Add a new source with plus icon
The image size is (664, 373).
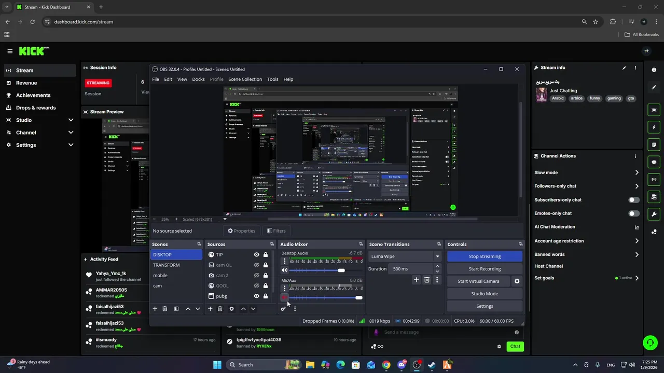(x=210, y=309)
